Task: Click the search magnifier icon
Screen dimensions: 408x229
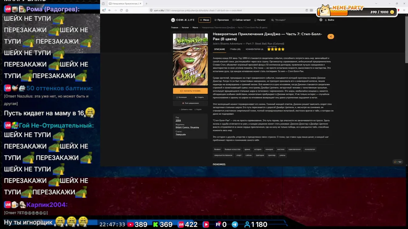Action: coord(273,20)
